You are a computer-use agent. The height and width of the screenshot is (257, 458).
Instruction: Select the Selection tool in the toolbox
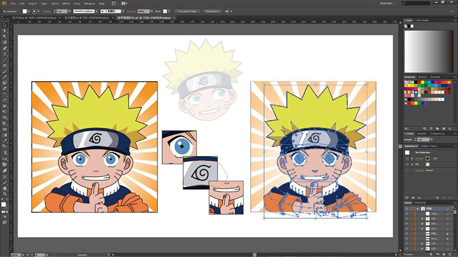4,24
